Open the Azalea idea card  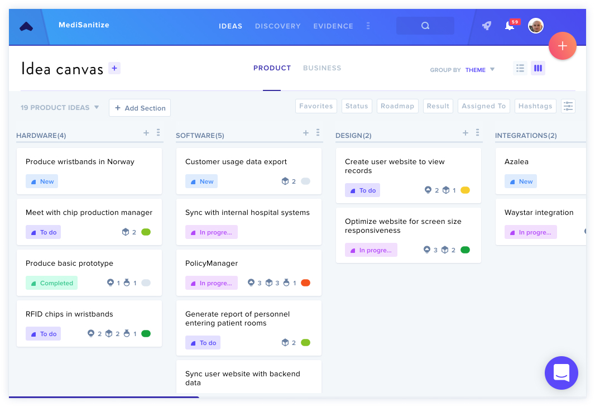point(540,171)
